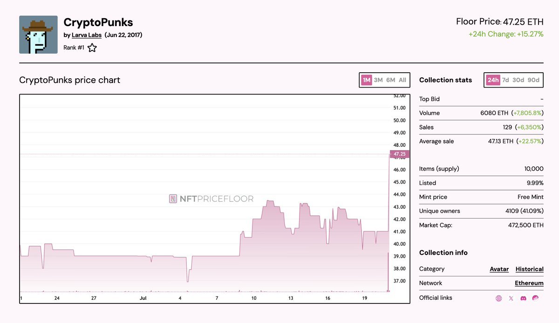This screenshot has width=559, height=323.
Task: Open the official website globe icon
Action: pos(499,298)
